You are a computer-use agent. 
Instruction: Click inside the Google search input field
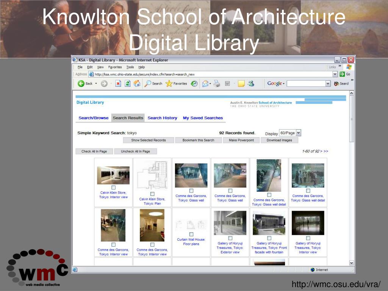click(x=306, y=84)
